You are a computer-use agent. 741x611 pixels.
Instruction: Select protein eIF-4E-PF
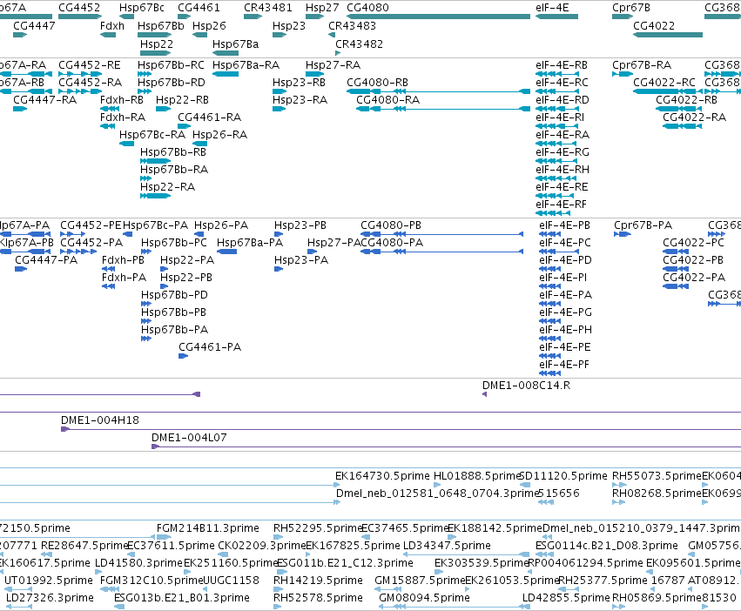(x=563, y=365)
